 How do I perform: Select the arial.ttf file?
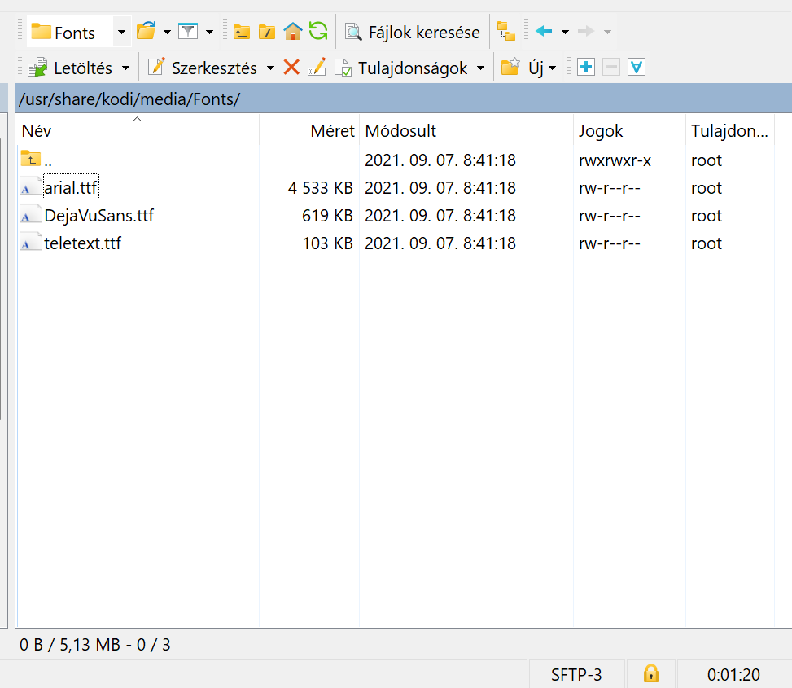pos(71,187)
